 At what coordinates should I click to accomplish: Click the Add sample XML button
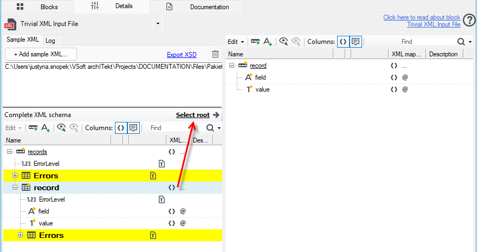click(41, 54)
